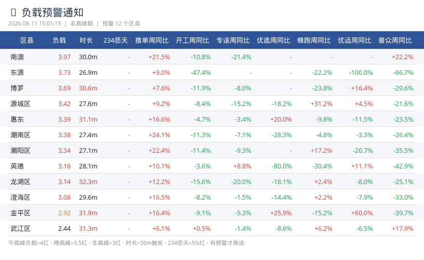Click +8.8% in the 英德 row
Image resolution: width=424 pixels, height=260 pixels.
pos(242,166)
